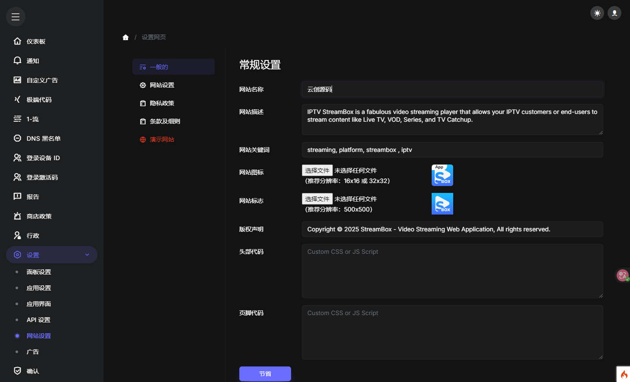The height and width of the screenshot is (382, 630).
Task: Open the user profile avatar menu
Action: pos(614,13)
